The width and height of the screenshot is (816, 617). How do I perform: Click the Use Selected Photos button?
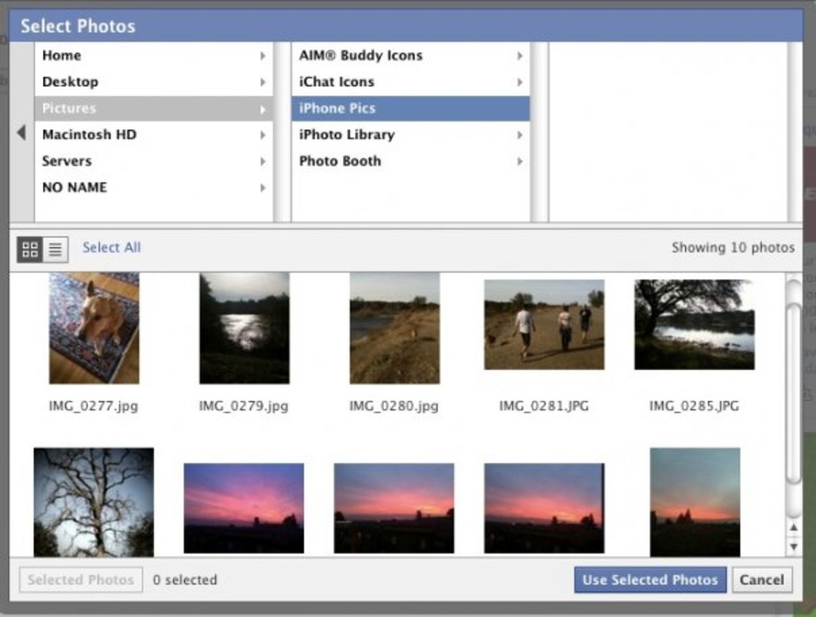pos(650,580)
